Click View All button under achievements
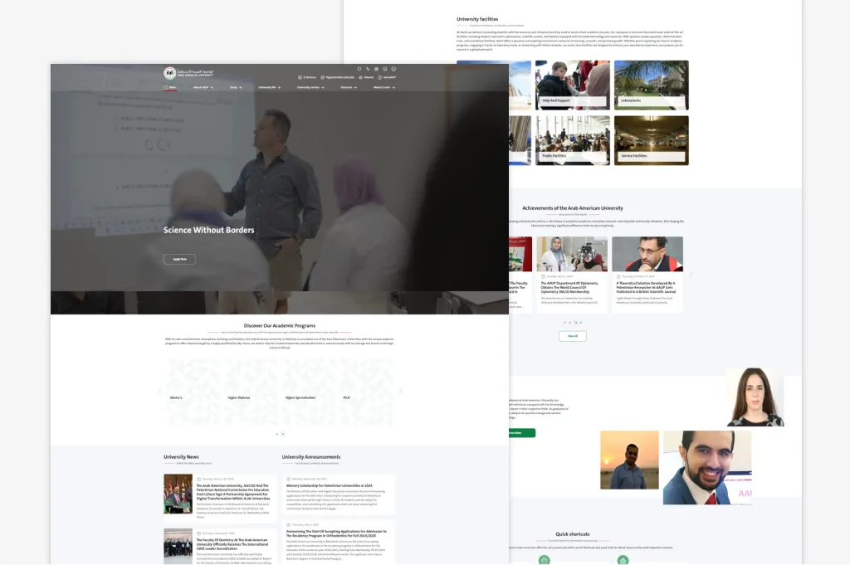Screen dimensions: 850x565 pyautogui.click(x=572, y=336)
